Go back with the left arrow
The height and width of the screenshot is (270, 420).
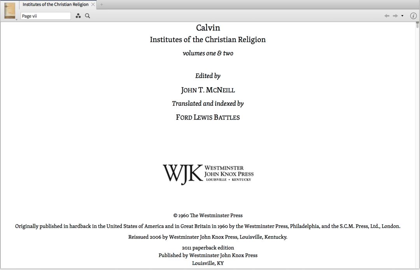[x=387, y=16]
